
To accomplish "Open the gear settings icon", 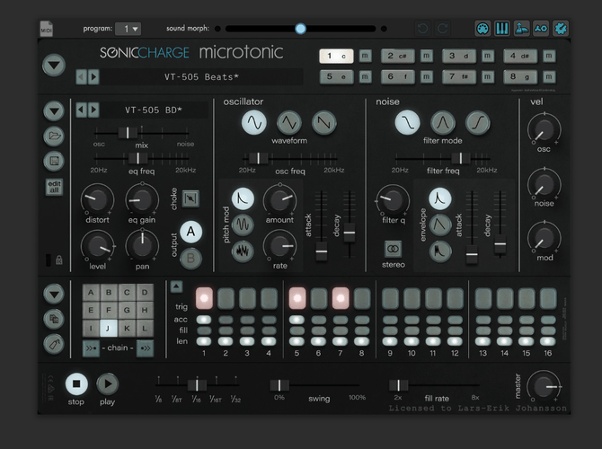I will (x=561, y=29).
